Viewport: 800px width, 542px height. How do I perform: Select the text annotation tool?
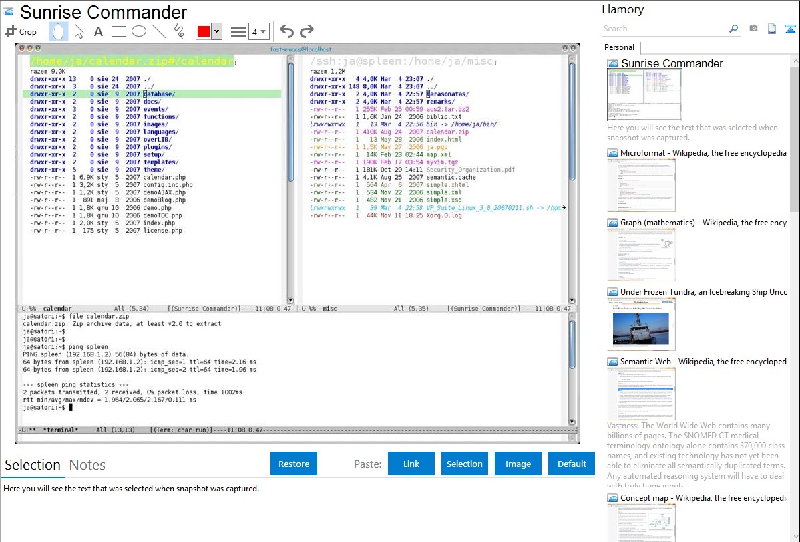98,31
